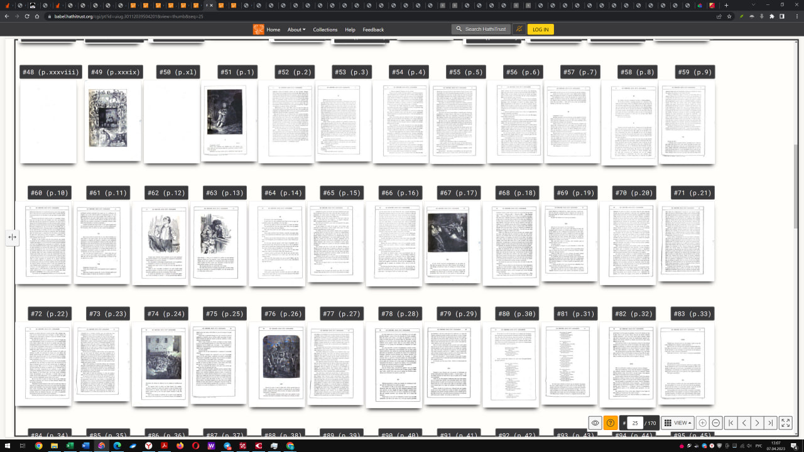Jump to last page button
Viewport: 804px width, 452px height.
770,423
